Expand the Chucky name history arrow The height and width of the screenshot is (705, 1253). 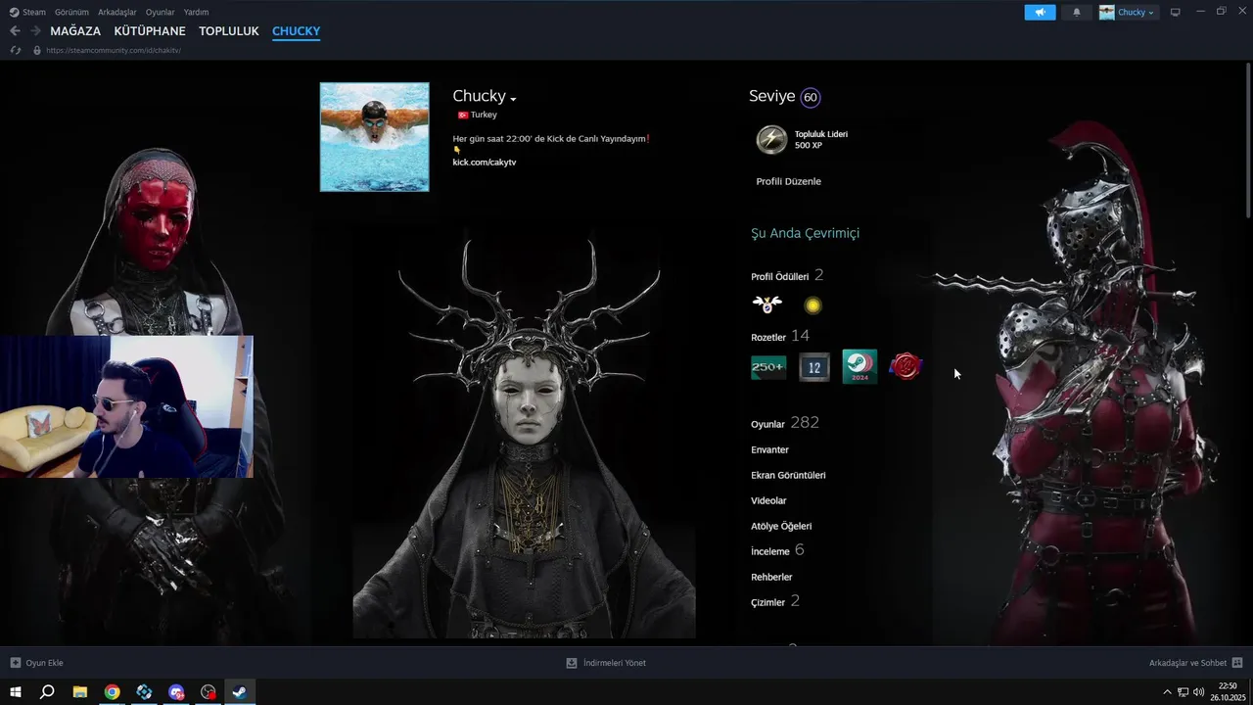513,99
